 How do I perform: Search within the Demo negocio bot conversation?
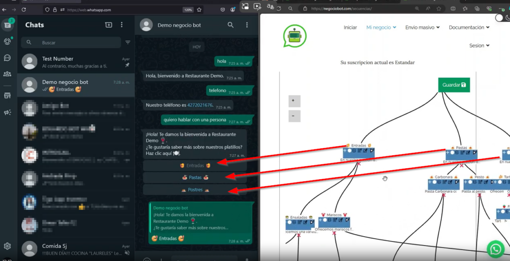pos(231,25)
